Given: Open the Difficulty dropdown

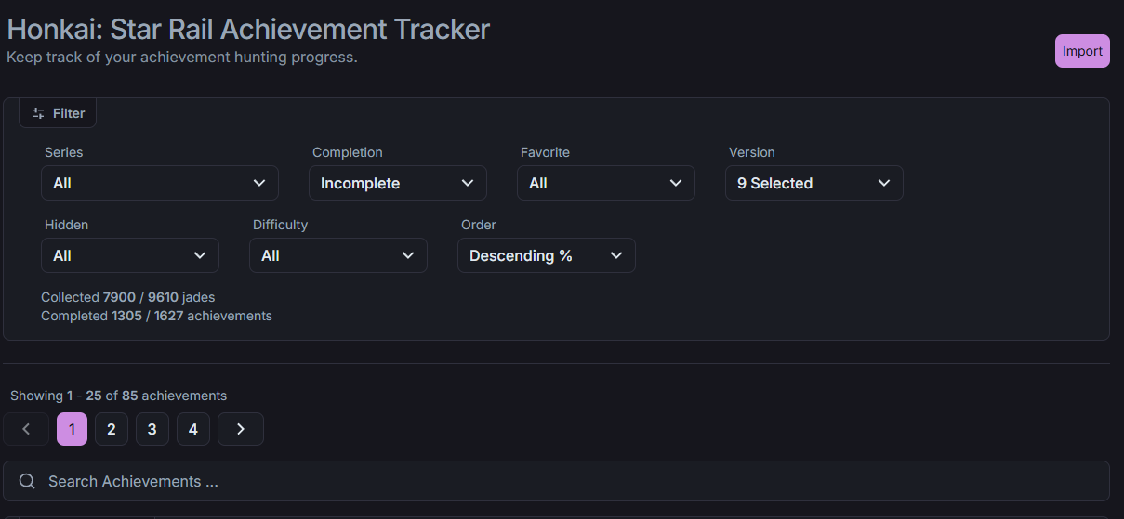Looking at the screenshot, I should click(338, 255).
